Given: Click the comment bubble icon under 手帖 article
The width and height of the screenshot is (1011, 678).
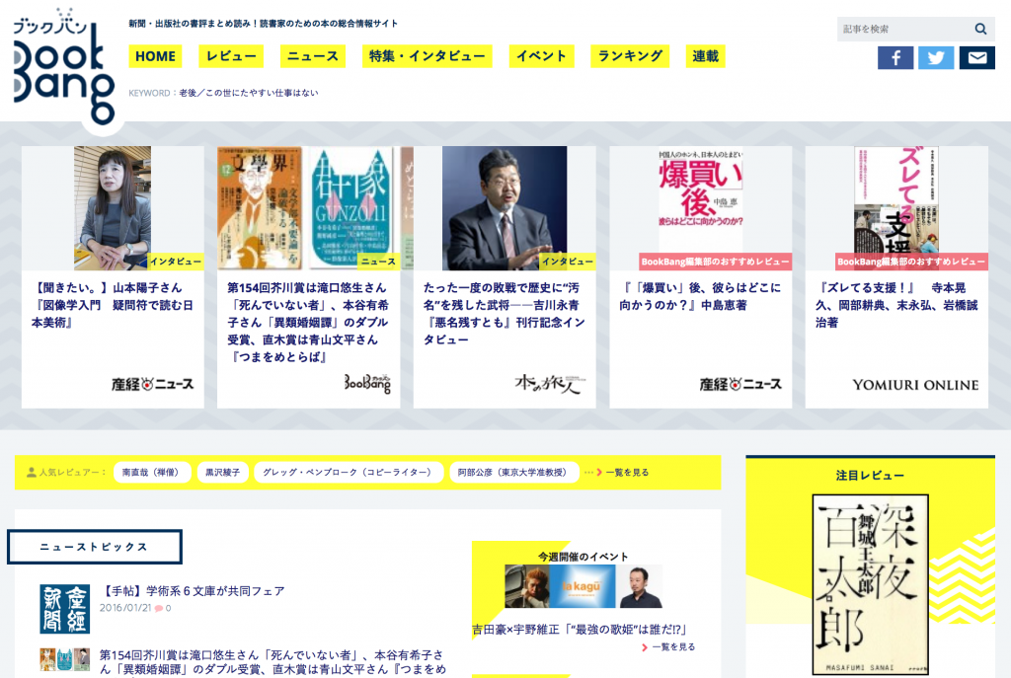Looking at the screenshot, I should pos(158,609).
